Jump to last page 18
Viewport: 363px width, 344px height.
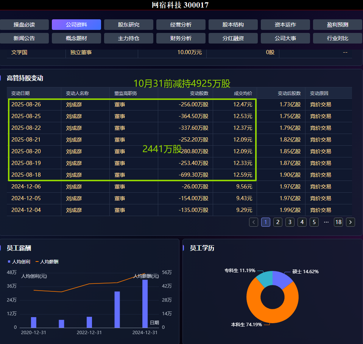tap(338, 222)
